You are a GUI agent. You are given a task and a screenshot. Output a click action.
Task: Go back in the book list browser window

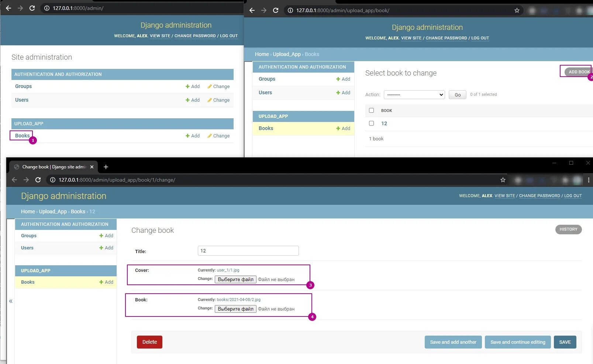pos(252,10)
